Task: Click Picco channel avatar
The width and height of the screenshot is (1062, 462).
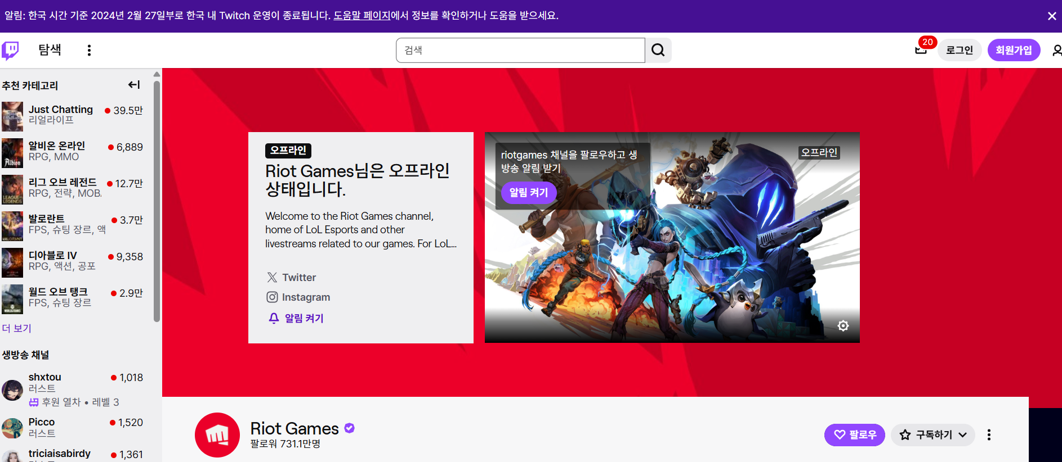Action: pyautogui.click(x=12, y=428)
